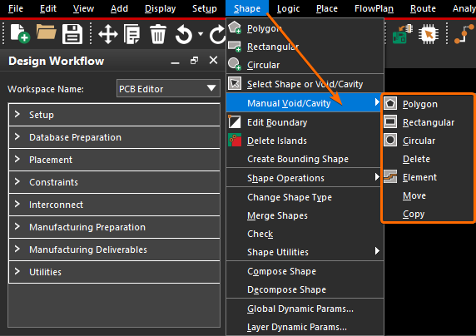This screenshot has width=476, height=336.
Task: Expand the Manufacturing Deliverables section
Action: point(115,250)
